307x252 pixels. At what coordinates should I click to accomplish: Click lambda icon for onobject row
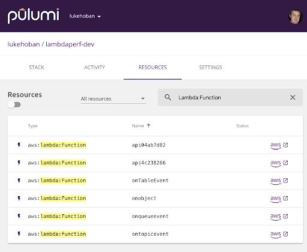tap(19, 198)
